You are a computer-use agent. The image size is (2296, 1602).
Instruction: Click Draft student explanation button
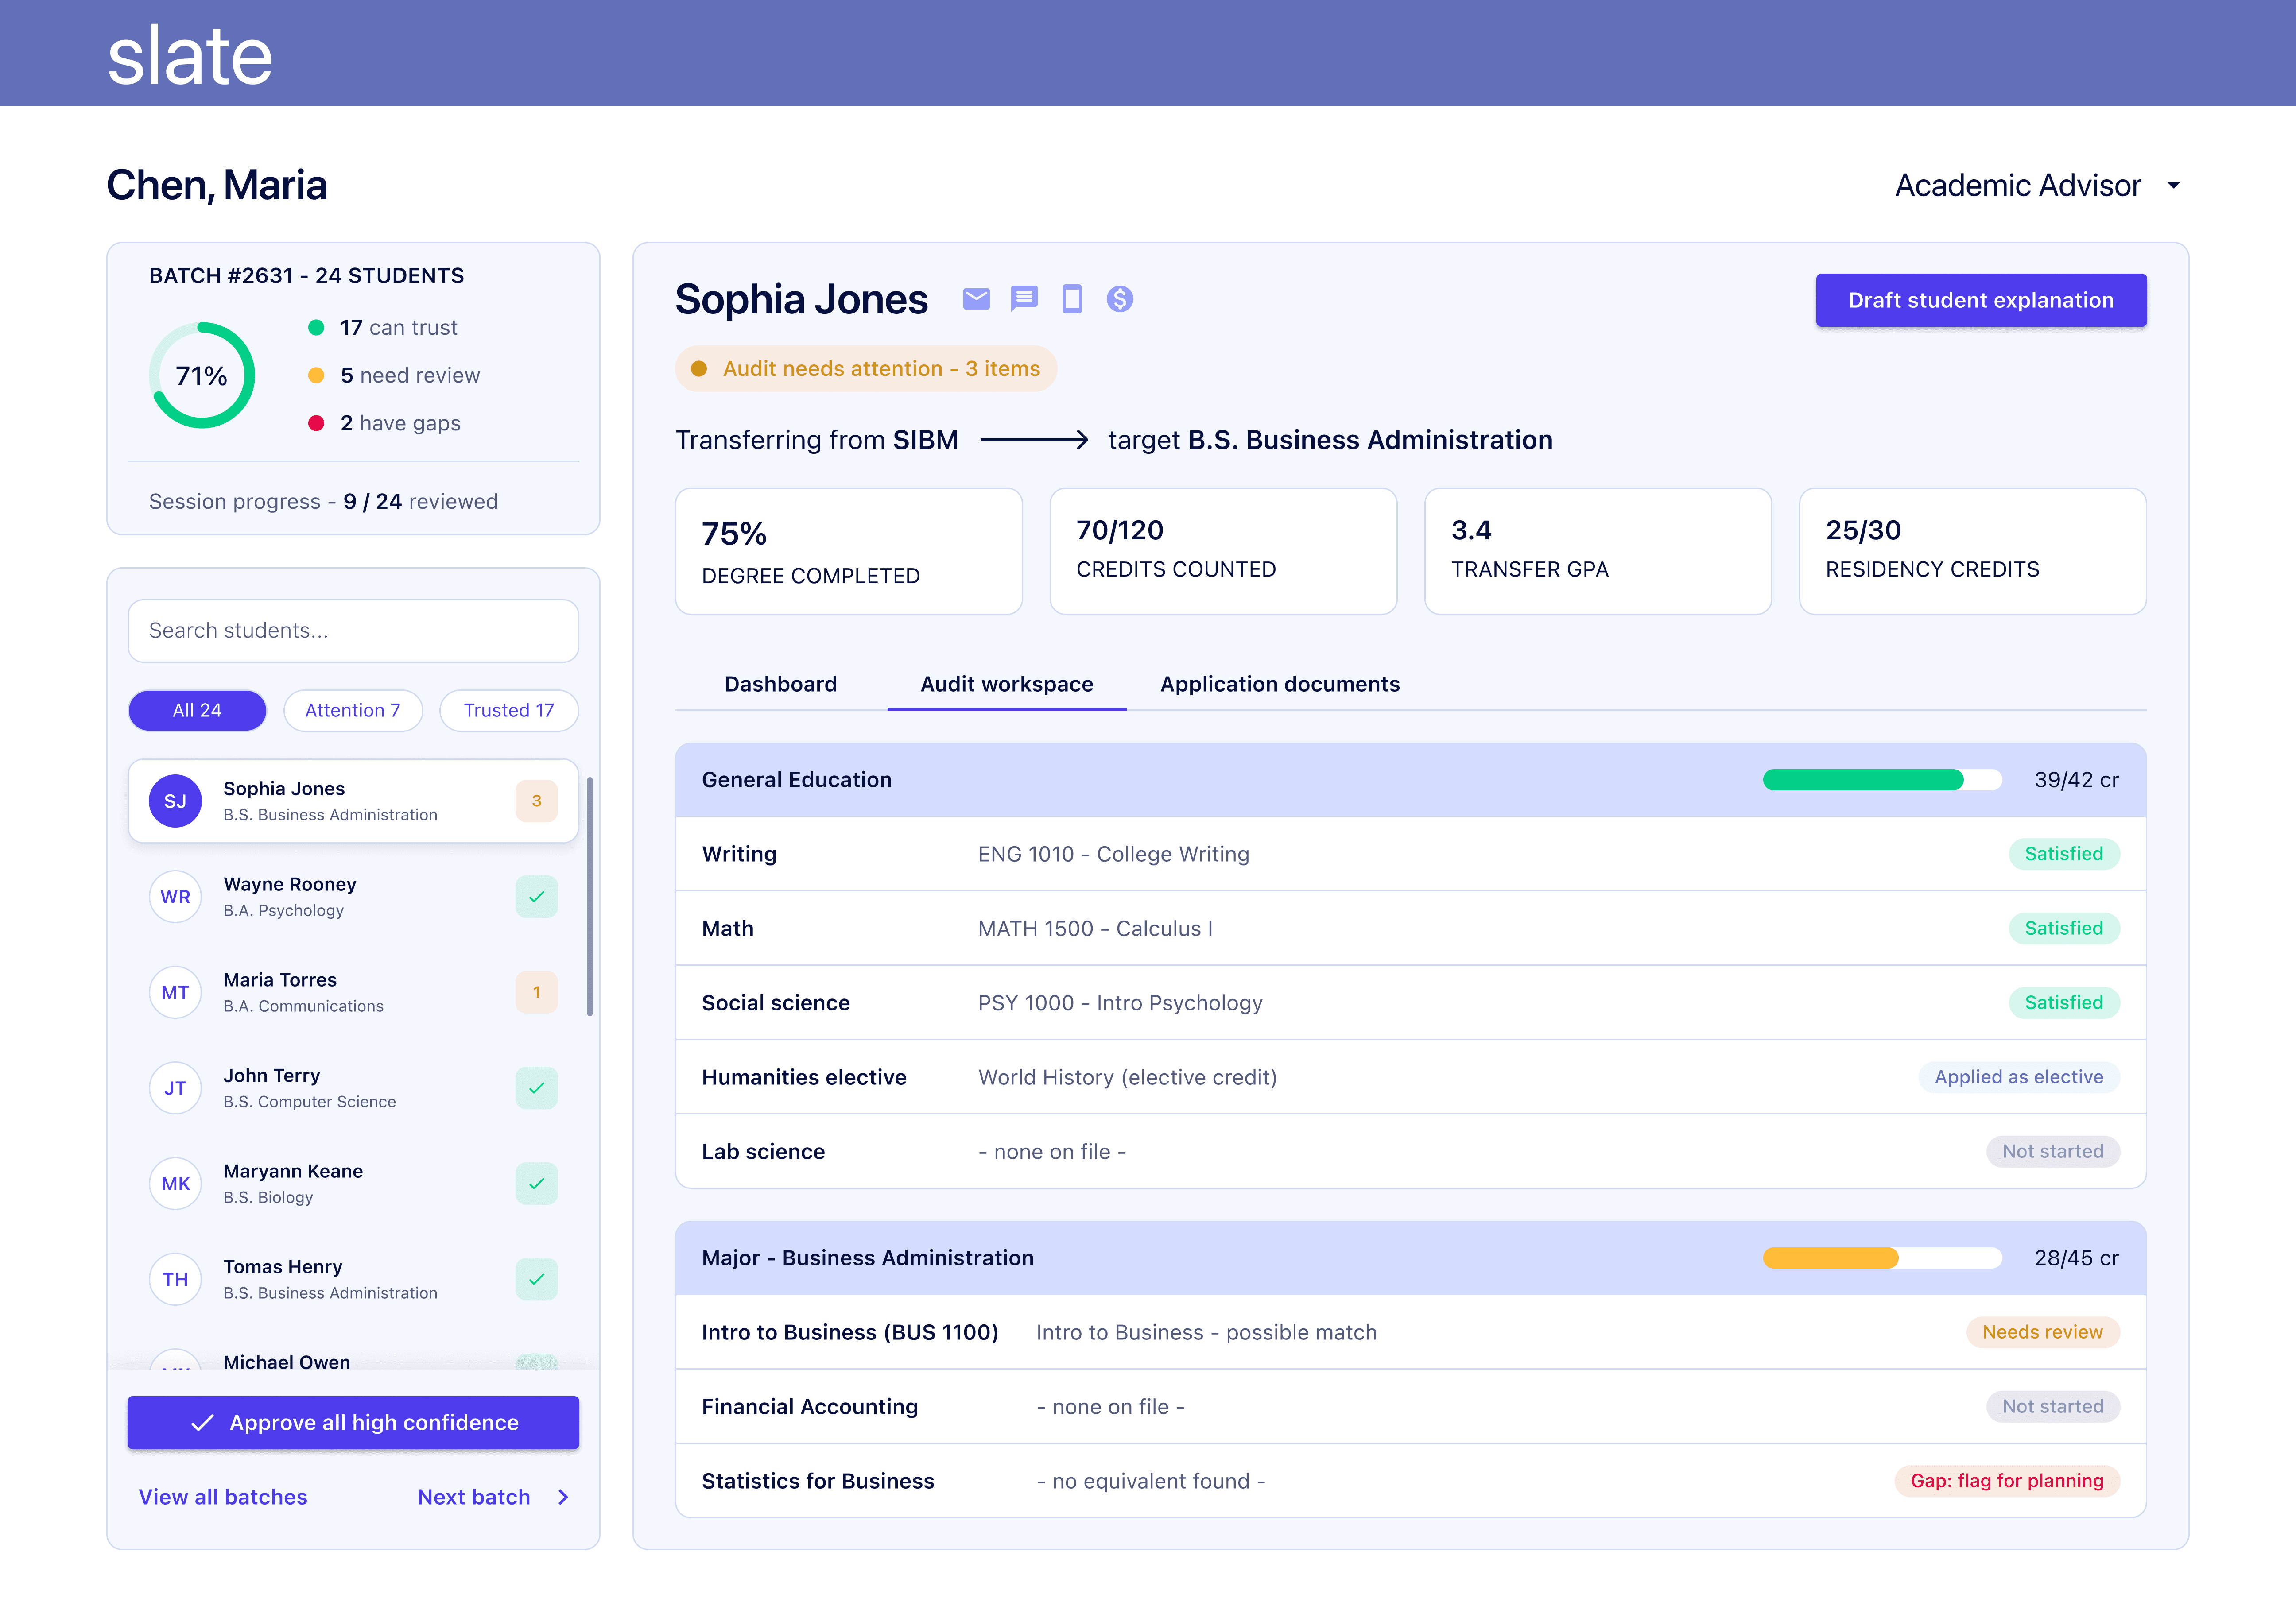click(1981, 300)
